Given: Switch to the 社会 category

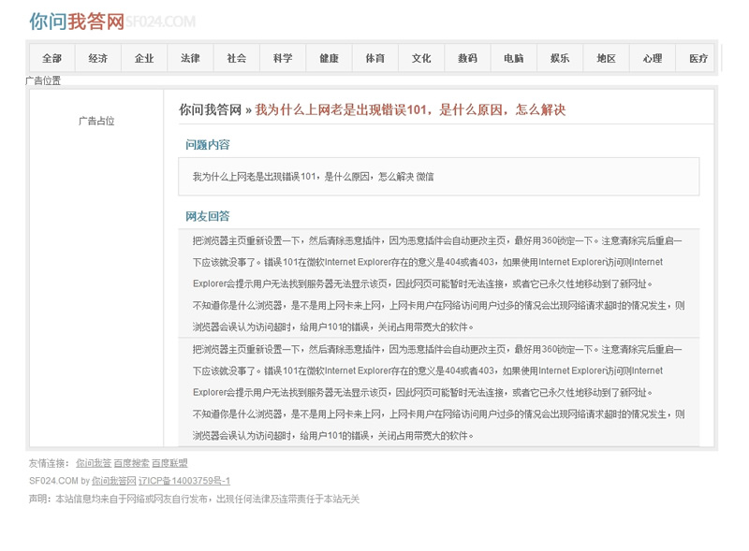Looking at the screenshot, I should point(237,58).
